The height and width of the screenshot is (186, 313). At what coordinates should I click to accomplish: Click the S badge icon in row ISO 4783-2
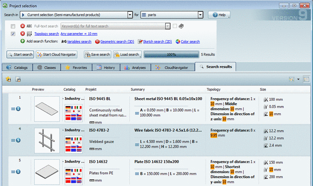(x=18, y=140)
